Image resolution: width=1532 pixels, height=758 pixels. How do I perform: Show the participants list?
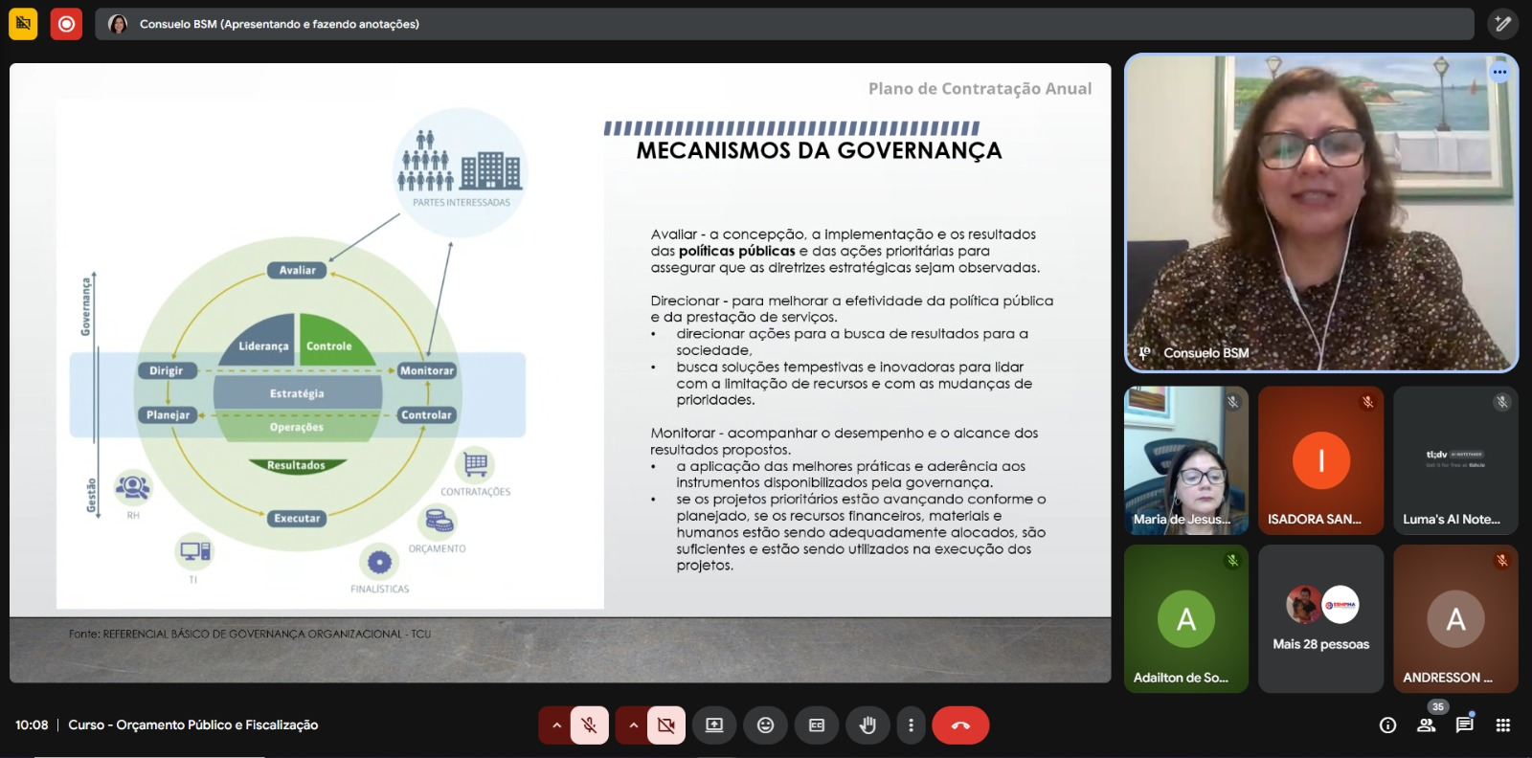click(1426, 725)
